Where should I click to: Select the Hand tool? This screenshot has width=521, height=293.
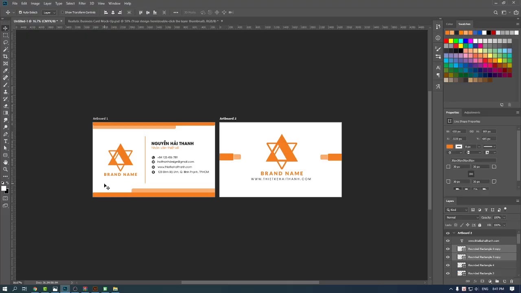[5, 162]
